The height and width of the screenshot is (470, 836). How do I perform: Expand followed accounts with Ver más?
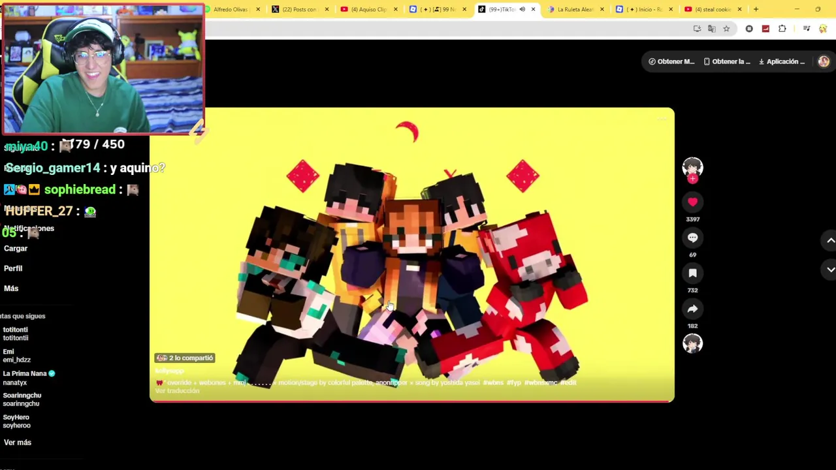tap(18, 443)
